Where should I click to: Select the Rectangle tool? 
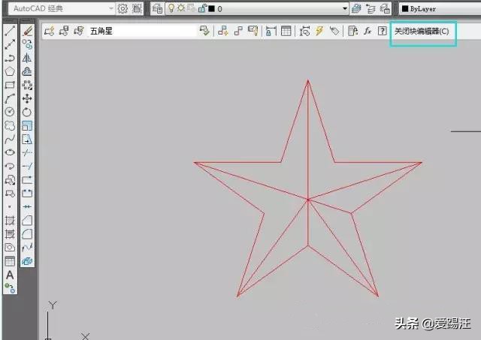tap(10, 85)
